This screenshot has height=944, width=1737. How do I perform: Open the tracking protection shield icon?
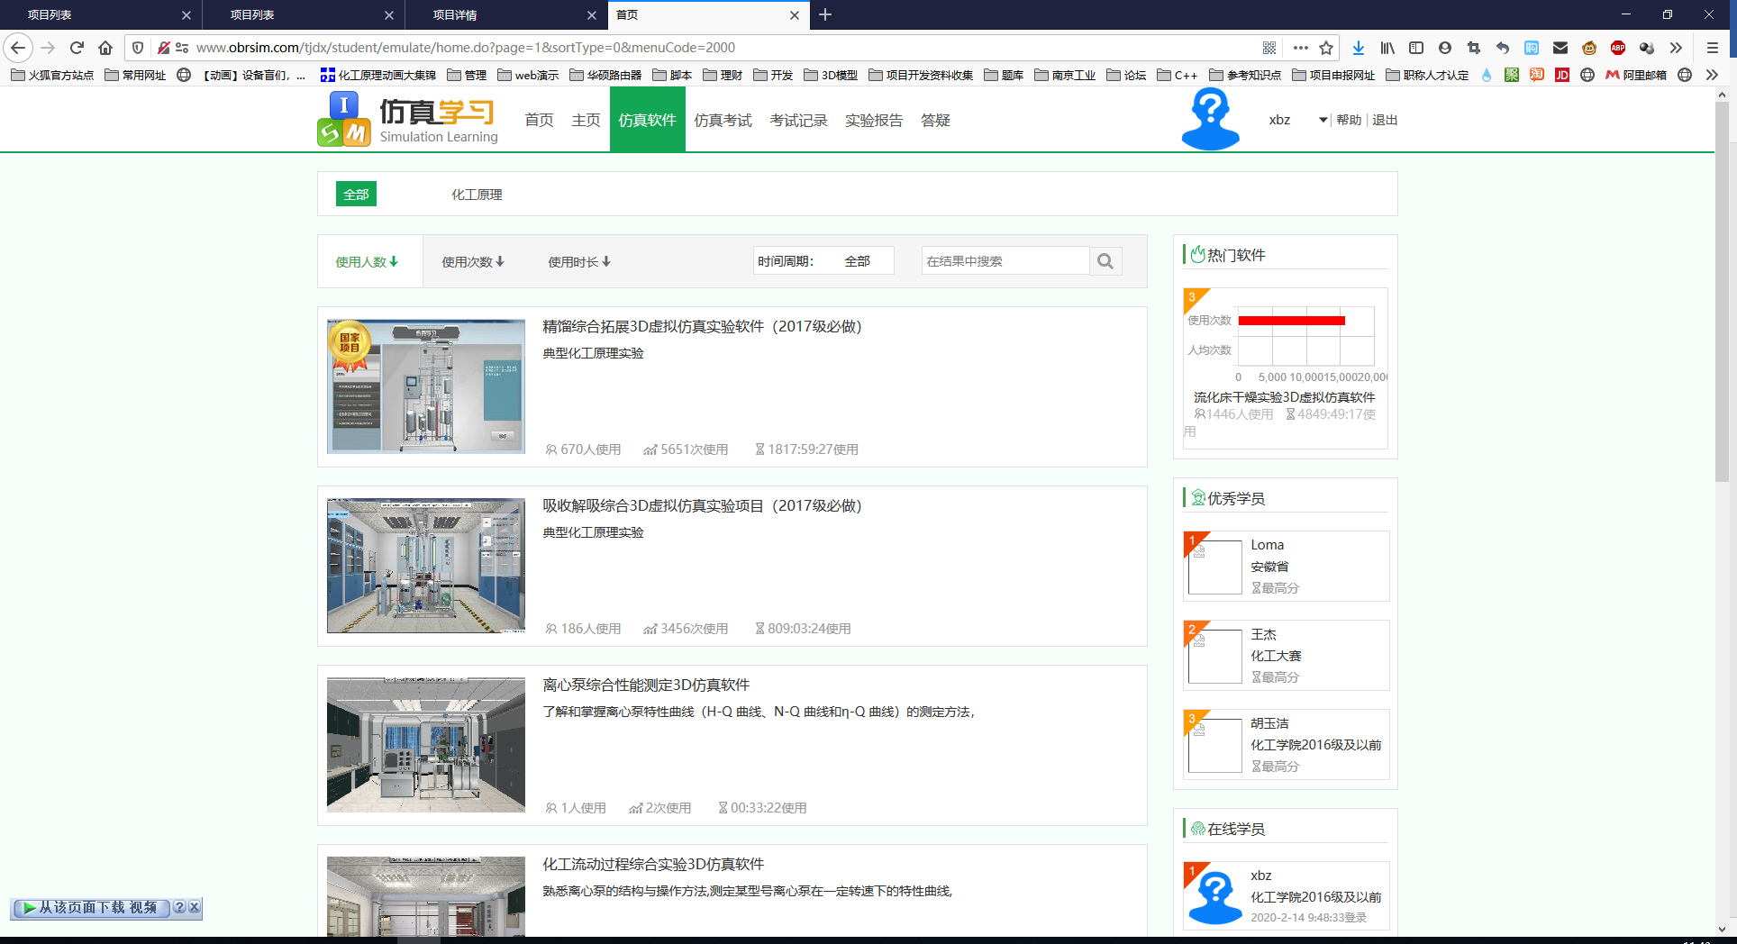(x=138, y=48)
